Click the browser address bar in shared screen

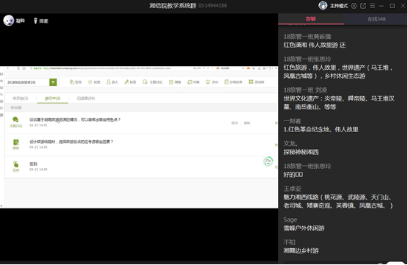[x=107, y=68]
